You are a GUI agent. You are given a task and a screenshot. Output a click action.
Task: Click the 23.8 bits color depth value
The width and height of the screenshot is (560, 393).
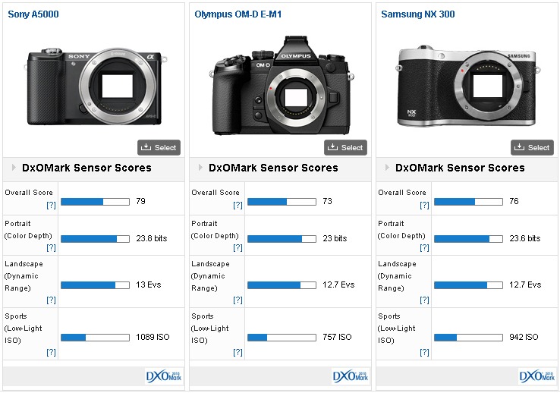click(152, 238)
